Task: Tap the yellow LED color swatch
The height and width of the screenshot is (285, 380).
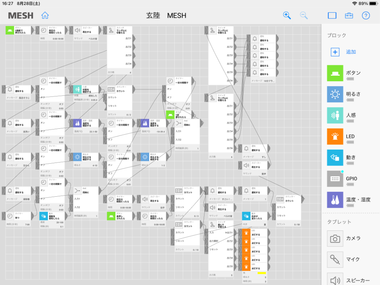Action: (x=262, y=273)
